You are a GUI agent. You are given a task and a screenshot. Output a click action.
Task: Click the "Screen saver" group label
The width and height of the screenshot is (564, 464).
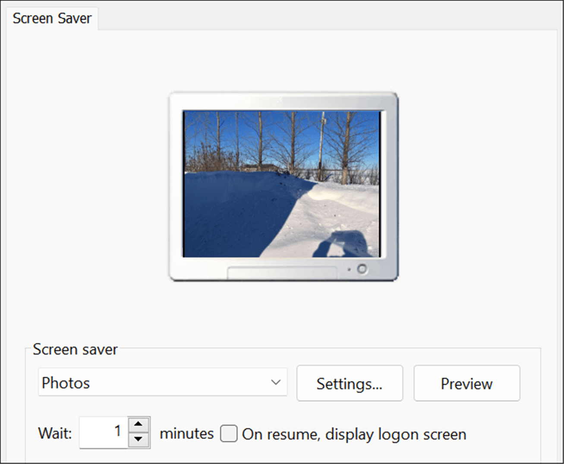[x=75, y=349]
